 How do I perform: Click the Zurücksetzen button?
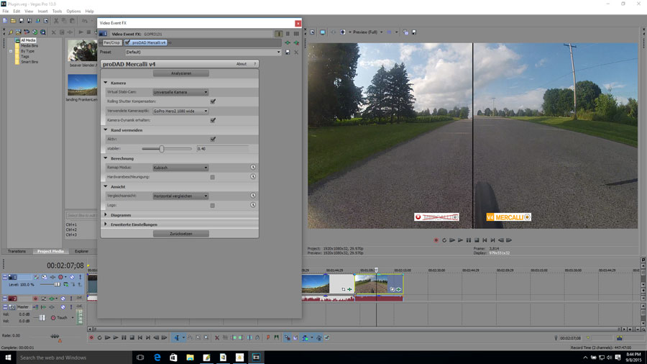[x=180, y=234]
